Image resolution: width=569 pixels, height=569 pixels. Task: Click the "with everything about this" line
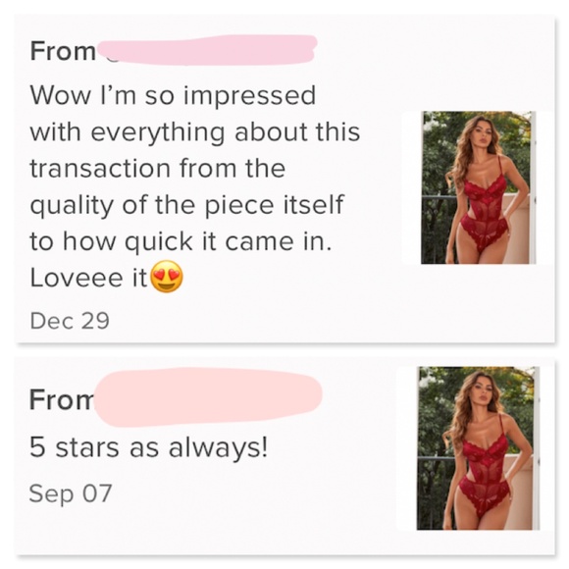195,131
